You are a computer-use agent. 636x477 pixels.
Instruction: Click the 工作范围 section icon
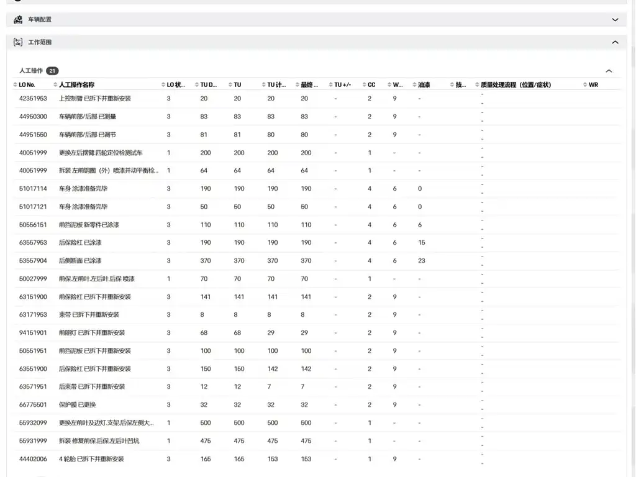point(18,42)
